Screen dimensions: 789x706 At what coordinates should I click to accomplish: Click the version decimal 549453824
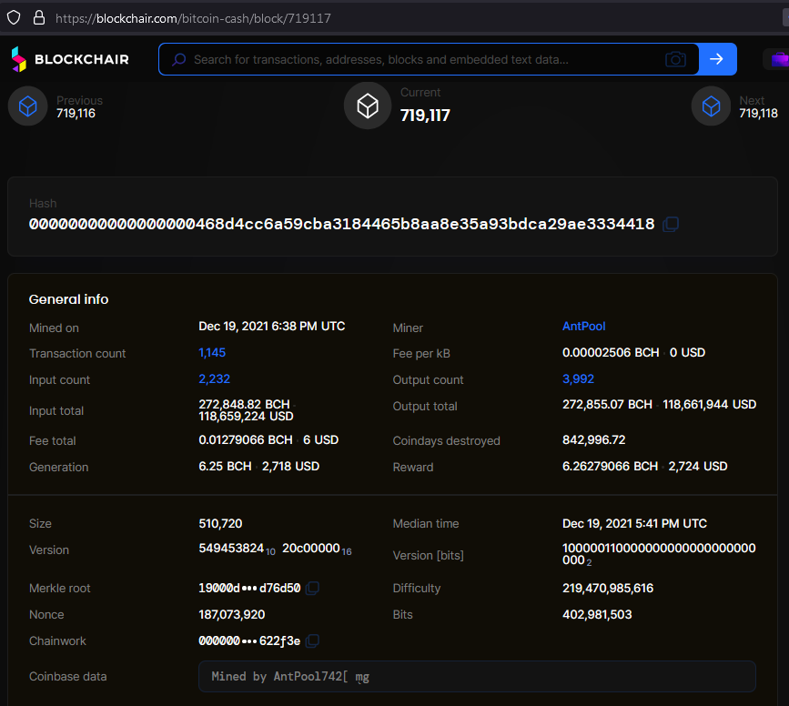tap(231, 548)
